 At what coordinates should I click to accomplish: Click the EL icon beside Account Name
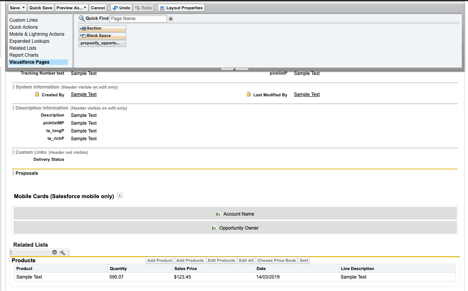[x=219, y=214]
